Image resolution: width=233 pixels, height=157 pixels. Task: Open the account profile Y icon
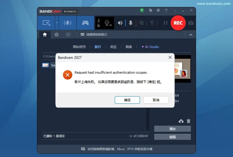point(142,10)
